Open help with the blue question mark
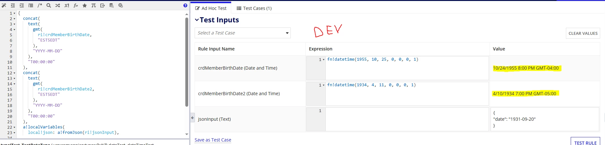 (x=185, y=5)
